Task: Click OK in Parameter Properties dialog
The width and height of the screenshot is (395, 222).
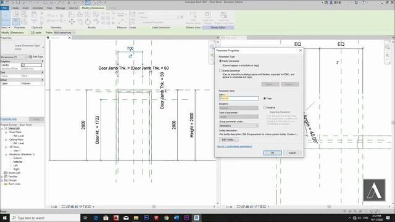Action: [x=272, y=153]
